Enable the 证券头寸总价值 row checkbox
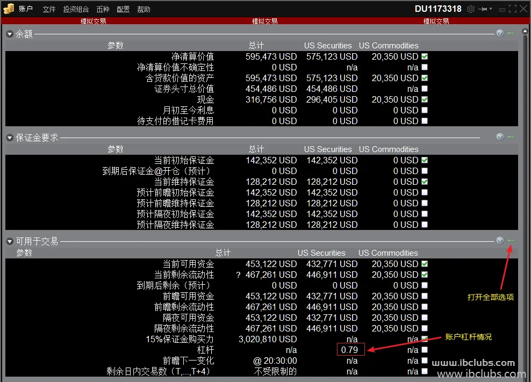This screenshot has width=531, height=382. pyautogui.click(x=425, y=89)
